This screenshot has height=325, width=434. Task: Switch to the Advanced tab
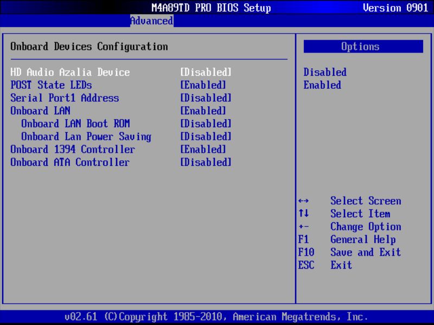pos(151,21)
